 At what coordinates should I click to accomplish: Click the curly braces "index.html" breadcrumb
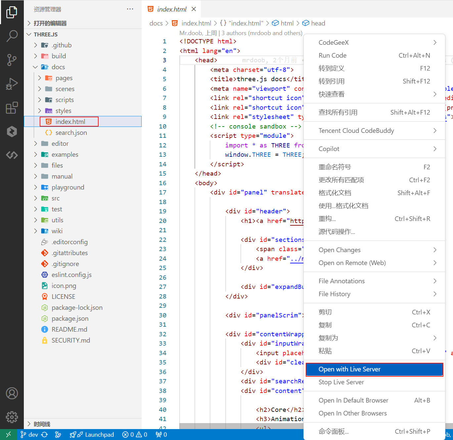pyautogui.click(x=242, y=23)
